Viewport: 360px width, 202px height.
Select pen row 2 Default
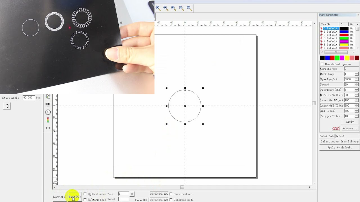(x=338, y=35)
